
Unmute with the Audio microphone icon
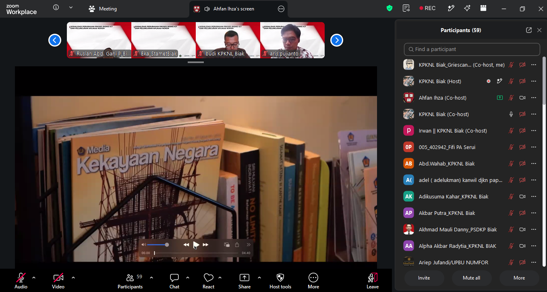pos(21,277)
